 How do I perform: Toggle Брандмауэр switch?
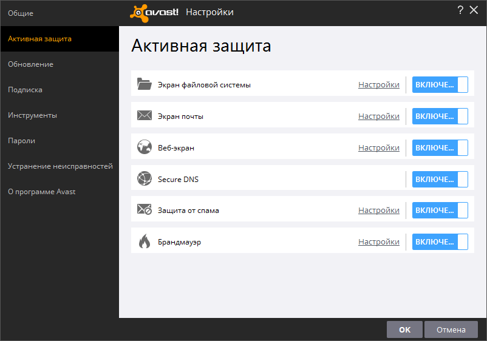click(440, 241)
